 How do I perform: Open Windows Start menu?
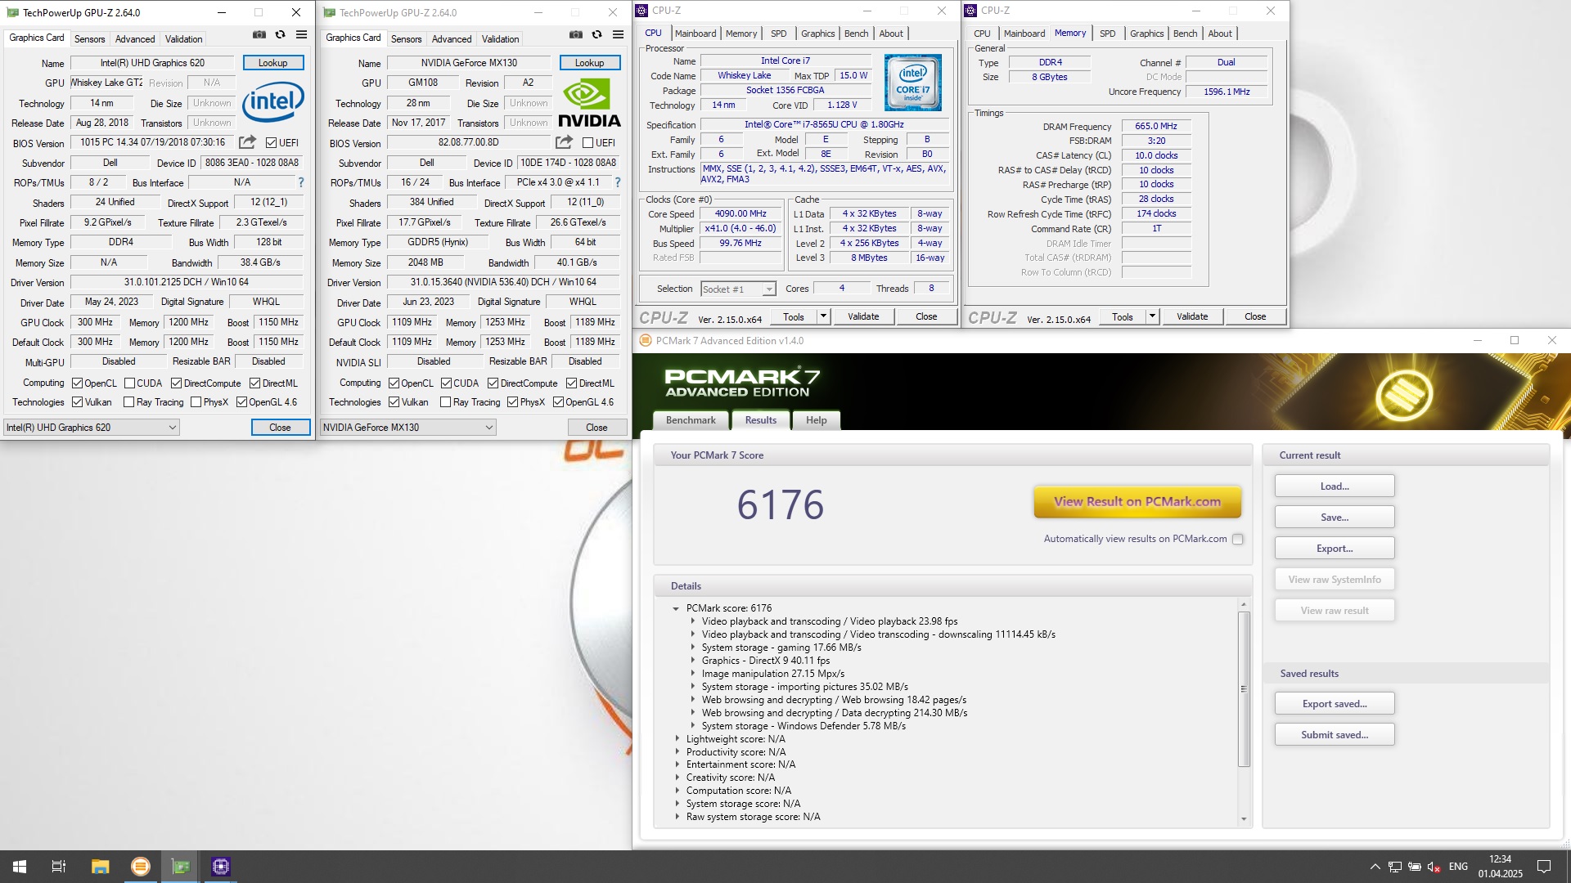click(20, 867)
